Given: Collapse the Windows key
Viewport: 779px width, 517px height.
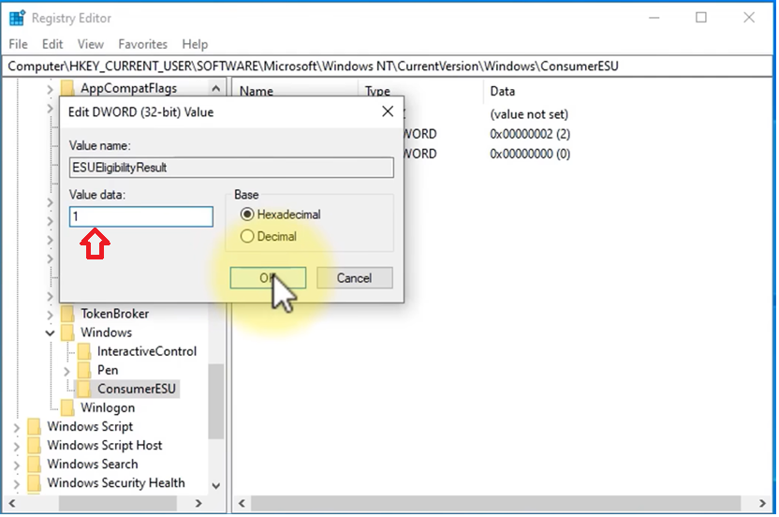Looking at the screenshot, I should pos(50,333).
